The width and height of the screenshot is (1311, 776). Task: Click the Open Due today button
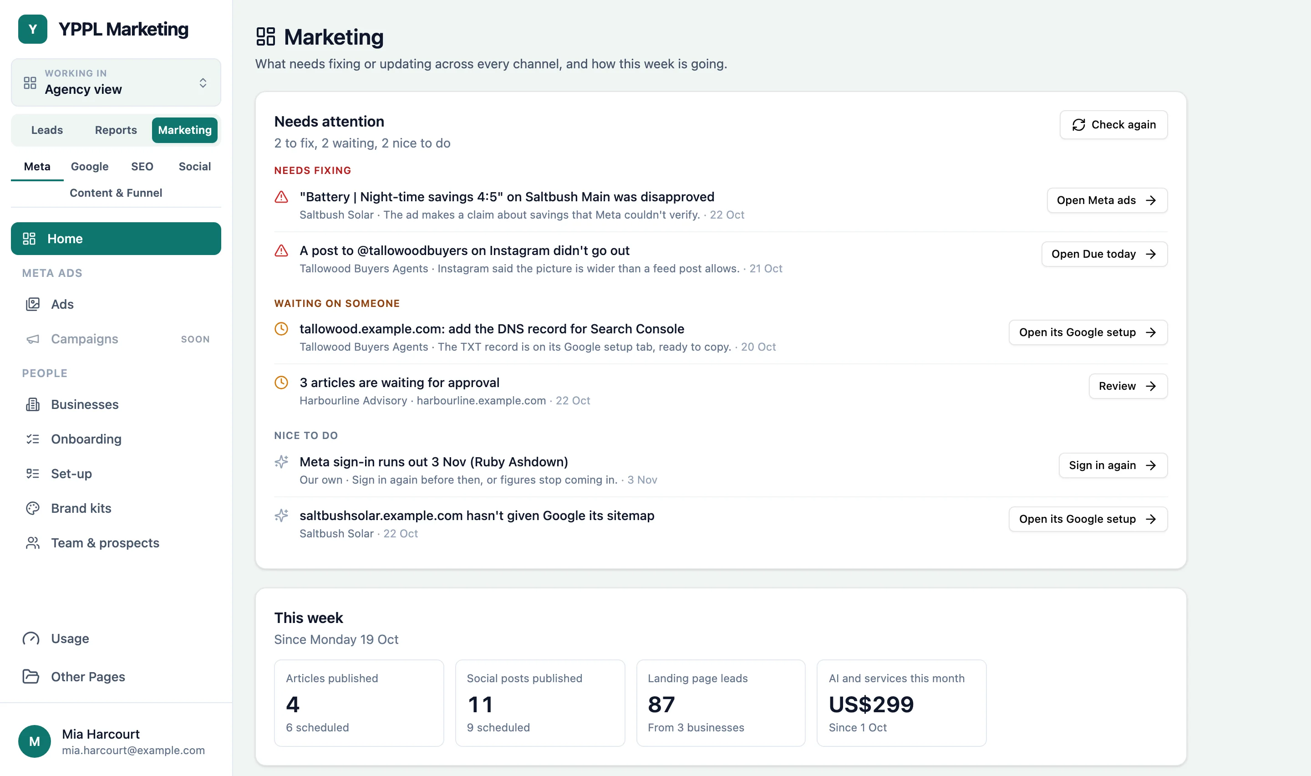[1104, 254]
